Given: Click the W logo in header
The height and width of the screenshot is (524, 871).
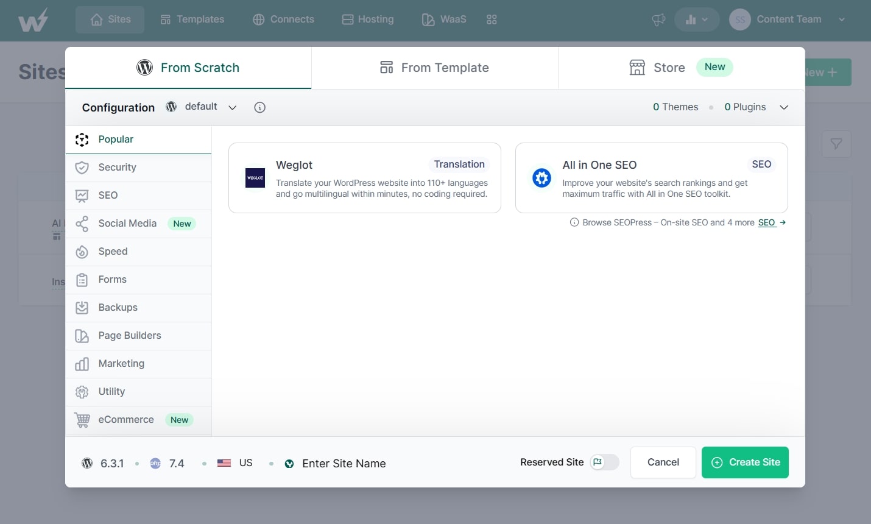Looking at the screenshot, I should tap(33, 20).
